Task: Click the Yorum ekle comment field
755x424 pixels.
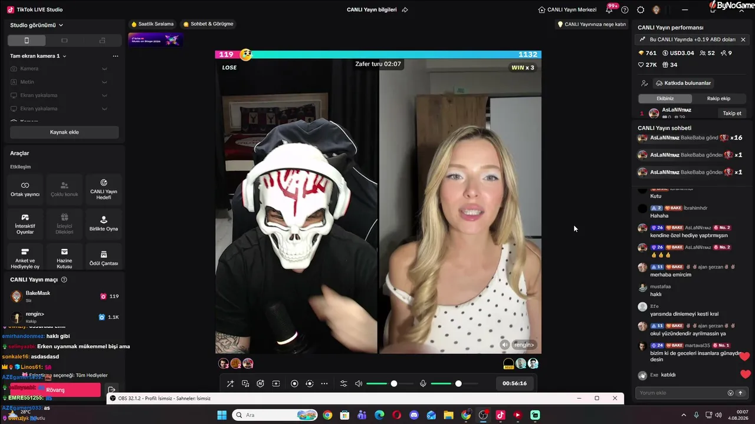Action: (x=681, y=393)
